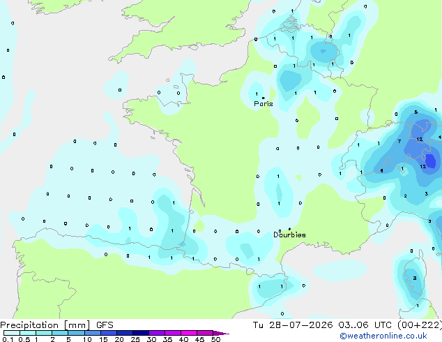
Task: Click the Paris city label
Action: pos(264,104)
